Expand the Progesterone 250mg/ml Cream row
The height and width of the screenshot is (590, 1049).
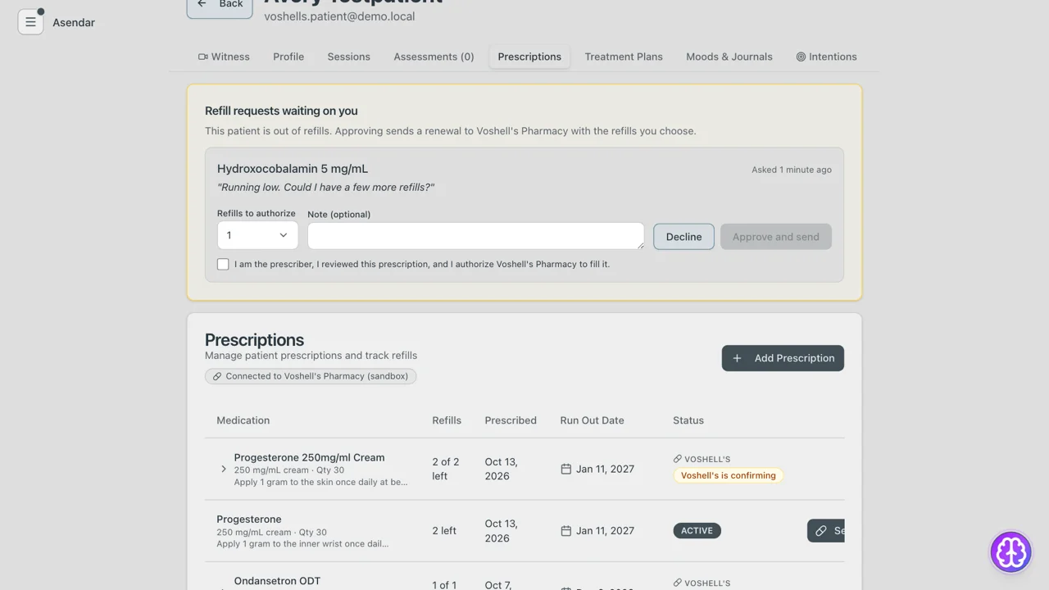(x=224, y=470)
